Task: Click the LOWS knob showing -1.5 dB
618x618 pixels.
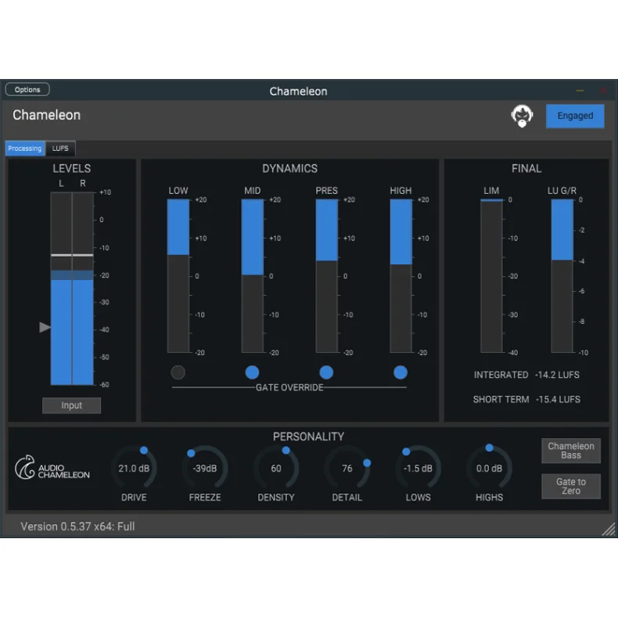Action: [x=418, y=468]
